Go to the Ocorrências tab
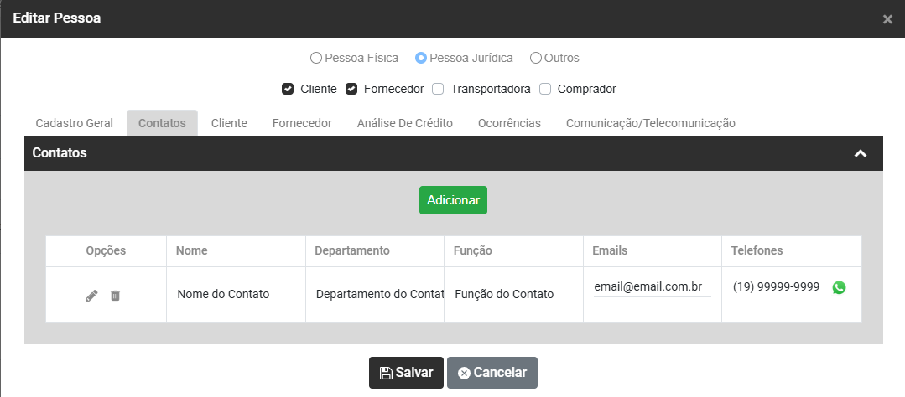 [x=509, y=123]
